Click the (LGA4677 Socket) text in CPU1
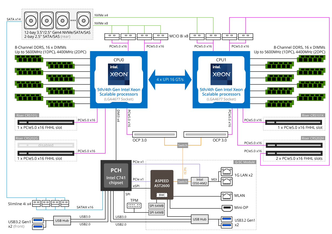This screenshot has width=332, height=234. (x=221, y=99)
